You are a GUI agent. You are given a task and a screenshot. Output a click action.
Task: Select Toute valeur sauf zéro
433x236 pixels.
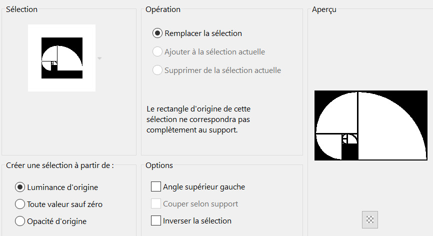20,204
